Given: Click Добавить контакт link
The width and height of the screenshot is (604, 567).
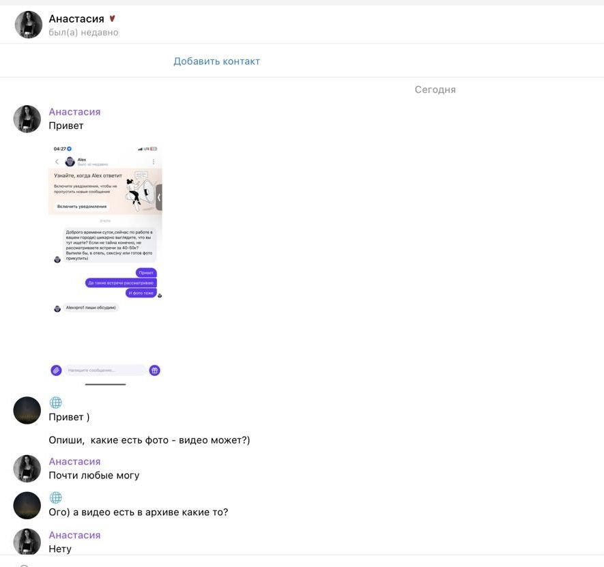Looking at the screenshot, I should [216, 61].
